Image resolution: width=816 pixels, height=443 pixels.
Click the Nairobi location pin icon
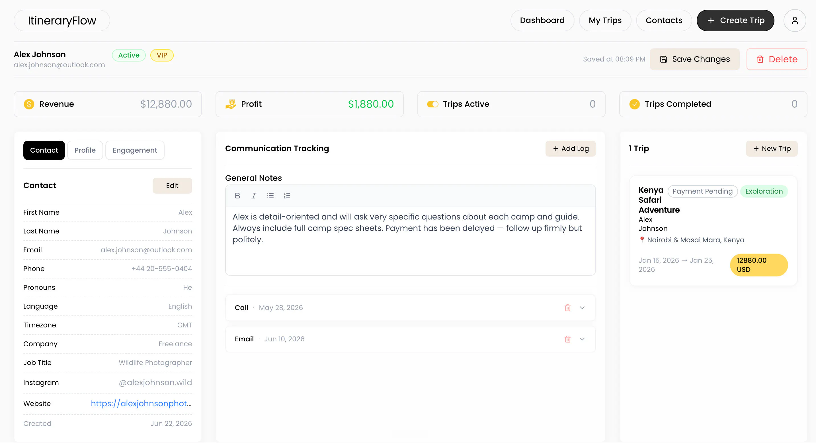(x=642, y=240)
